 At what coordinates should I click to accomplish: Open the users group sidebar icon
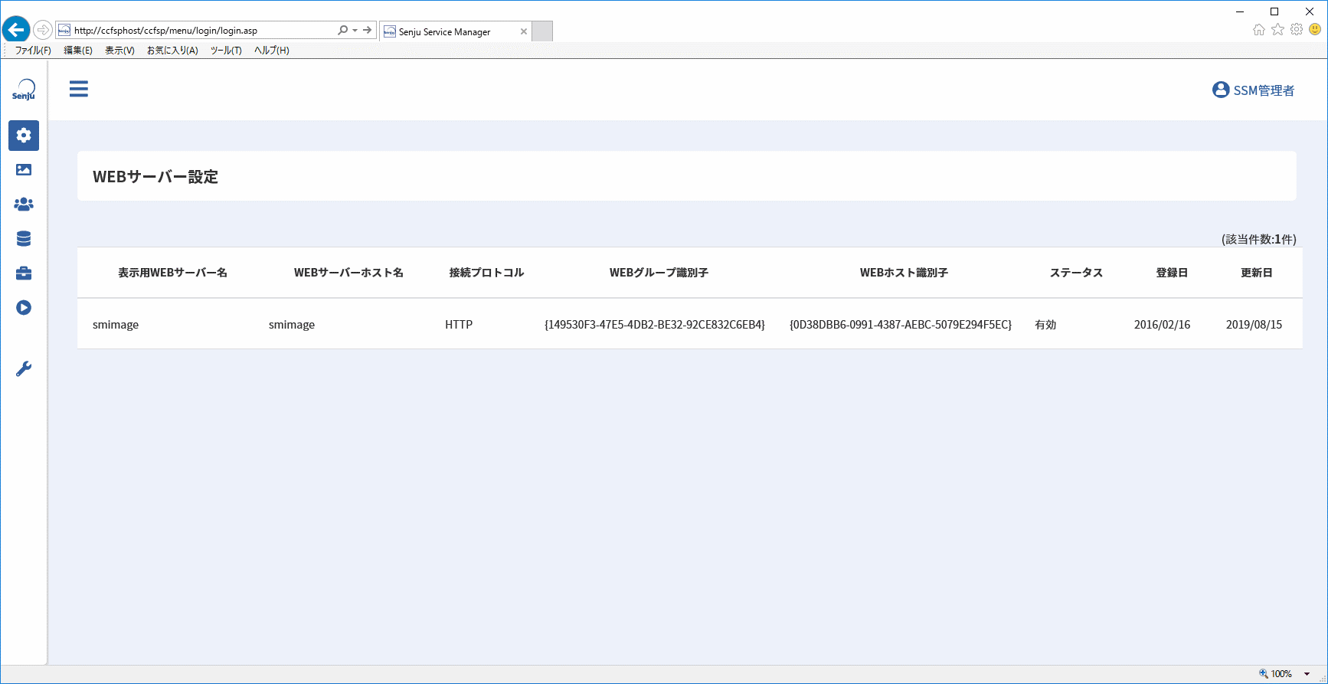click(24, 205)
